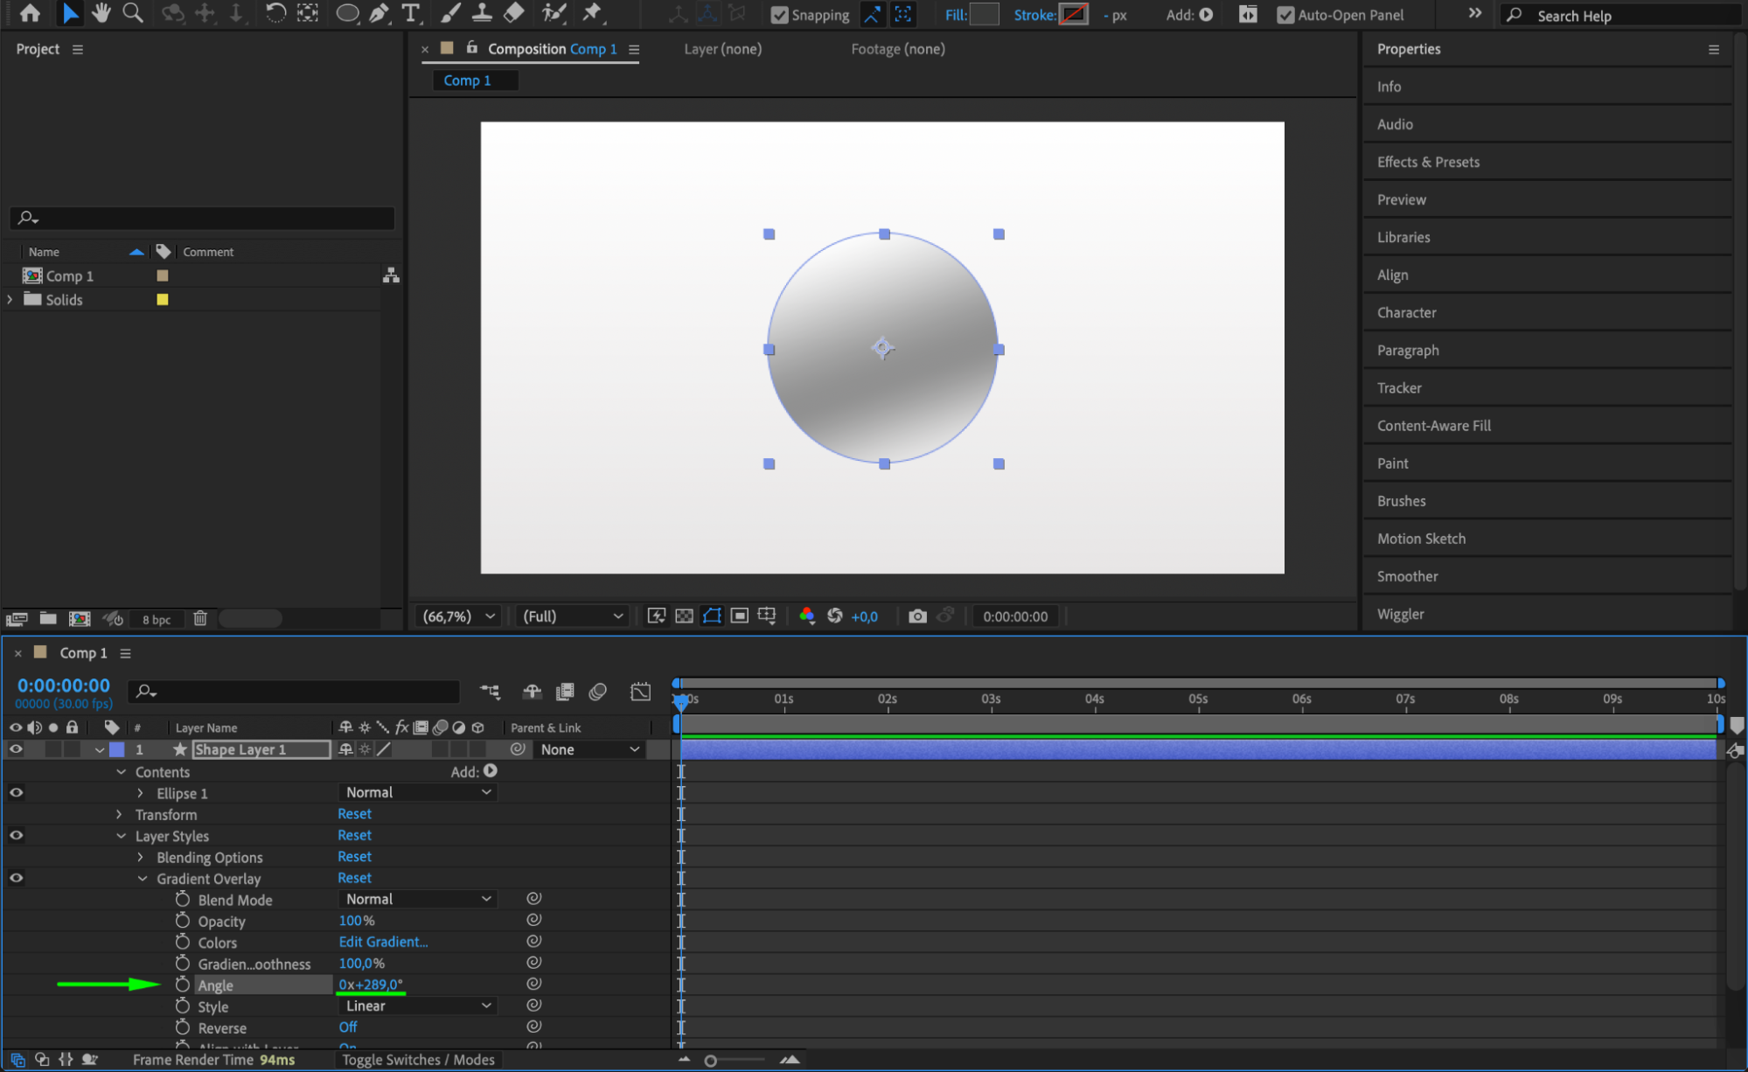
Task: Click Toggle Switches / Modes button
Action: click(418, 1060)
